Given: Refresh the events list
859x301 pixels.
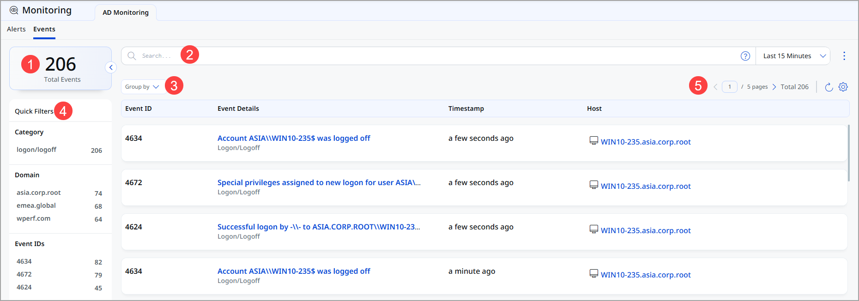Looking at the screenshot, I should (x=829, y=87).
